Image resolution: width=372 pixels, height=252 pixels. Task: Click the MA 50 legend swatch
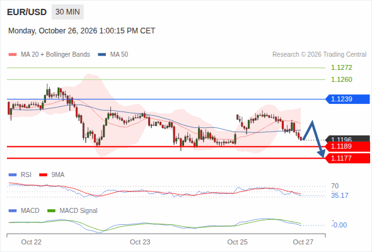tap(102, 55)
